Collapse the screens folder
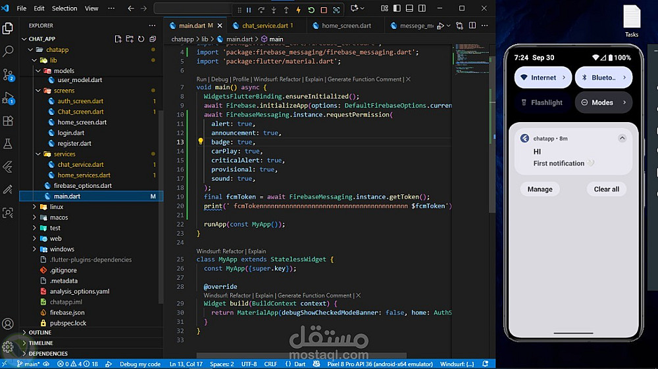Image resolution: width=658 pixels, height=369 pixels. coord(38,91)
